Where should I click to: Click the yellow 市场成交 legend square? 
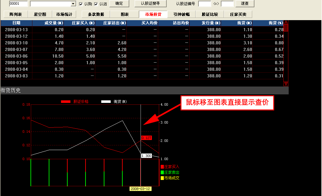pos(162,178)
